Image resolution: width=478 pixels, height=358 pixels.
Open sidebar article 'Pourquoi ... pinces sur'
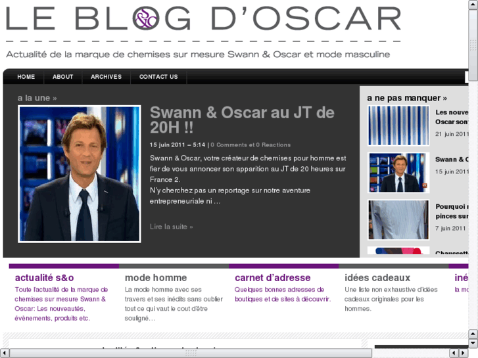(x=452, y=211)
